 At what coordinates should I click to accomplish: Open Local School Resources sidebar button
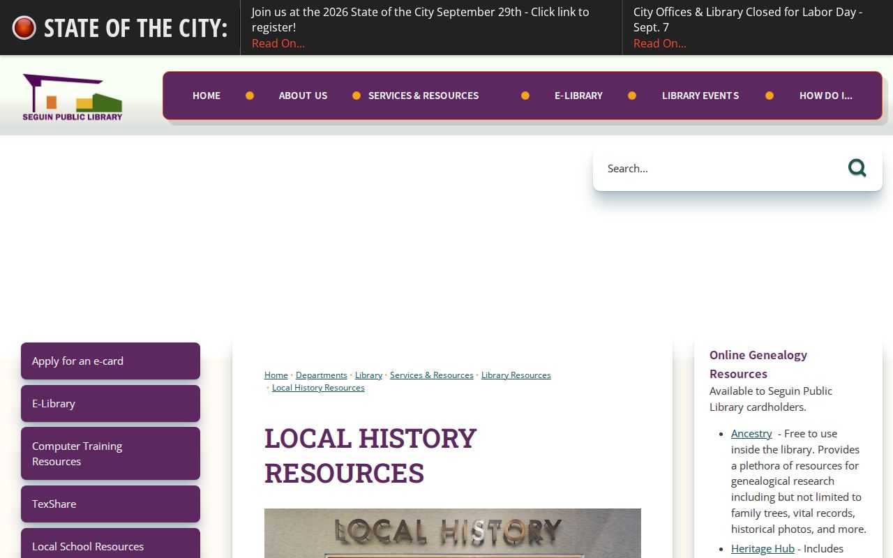110,544
